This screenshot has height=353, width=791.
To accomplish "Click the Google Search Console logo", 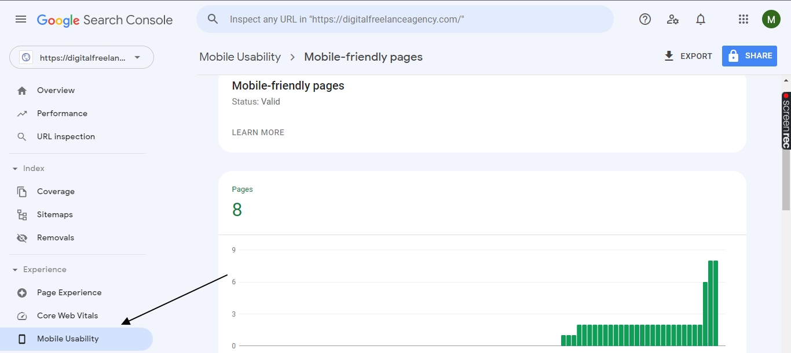I will [x=105, y=20].
